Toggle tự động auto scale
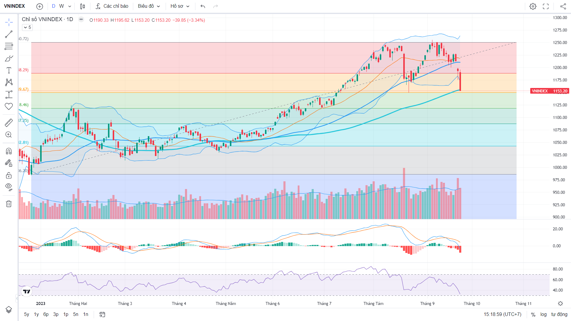 pyautogui.click(x=559, y=314)
